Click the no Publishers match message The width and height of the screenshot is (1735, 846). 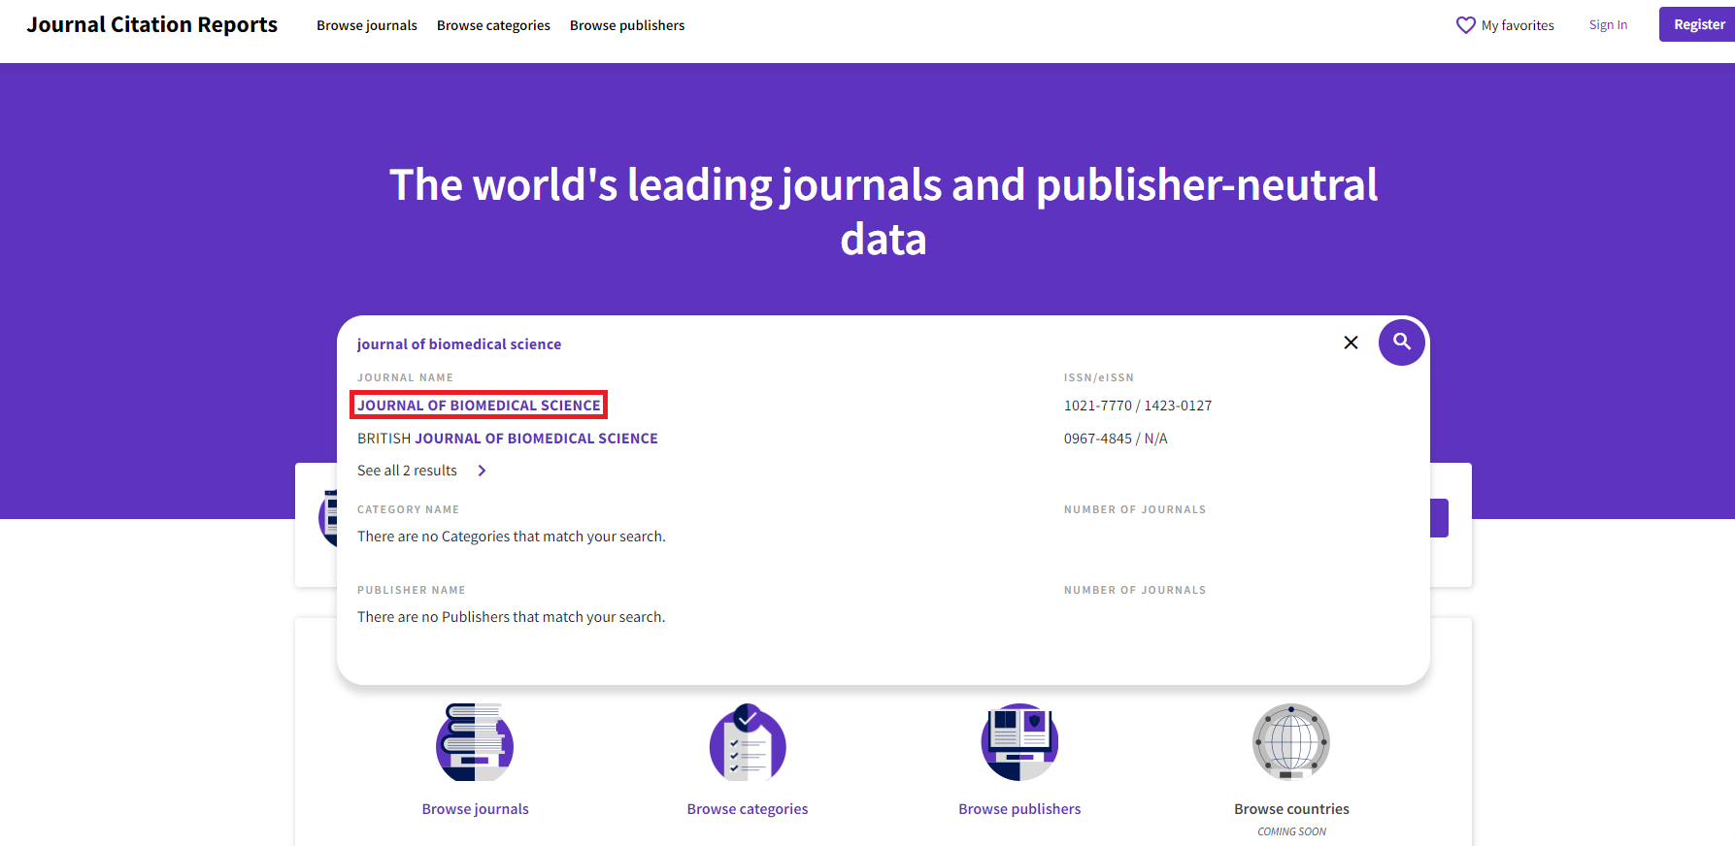click(x=512, y=617)
